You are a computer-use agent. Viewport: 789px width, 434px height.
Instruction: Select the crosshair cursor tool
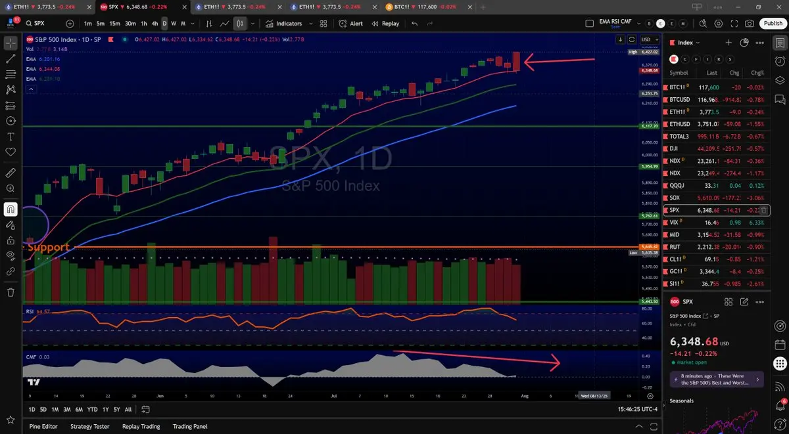11,43
